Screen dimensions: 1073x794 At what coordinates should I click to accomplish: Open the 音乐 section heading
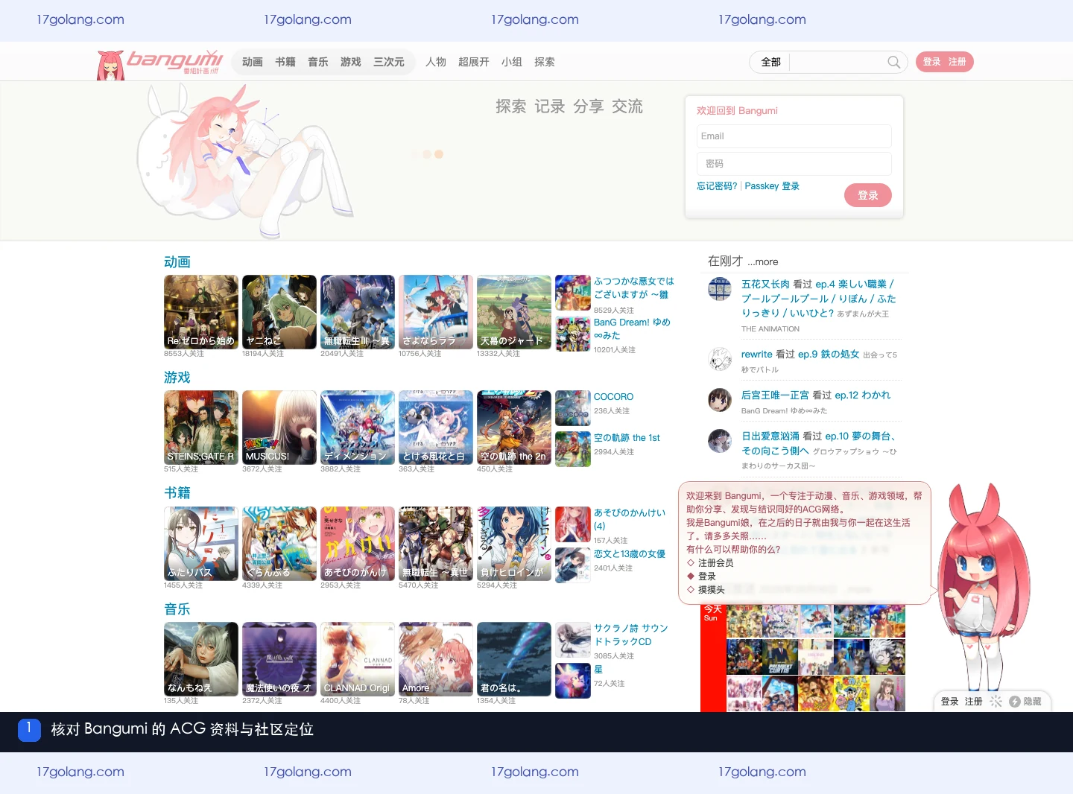pyautogui.click(x=177, y=609)
